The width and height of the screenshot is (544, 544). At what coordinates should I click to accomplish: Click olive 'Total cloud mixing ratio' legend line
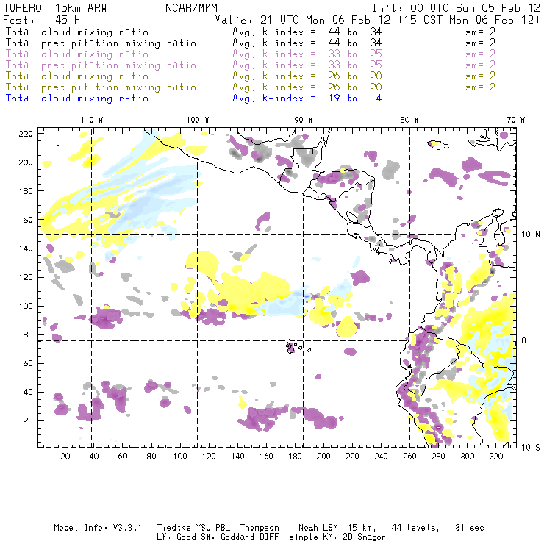tap(77, 76)
